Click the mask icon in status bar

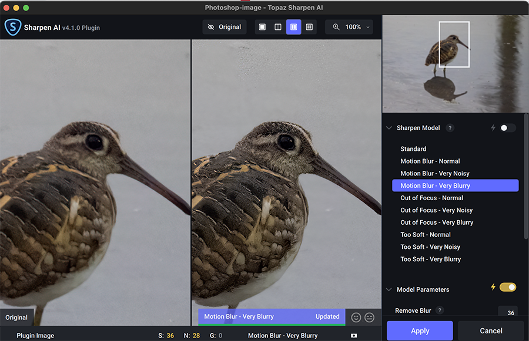point(354,336)
